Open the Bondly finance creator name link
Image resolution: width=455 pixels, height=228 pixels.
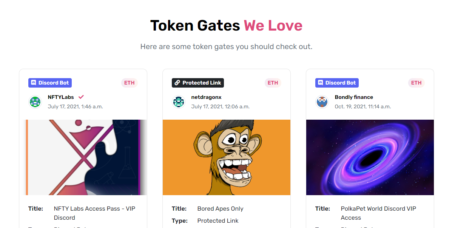(x=354, y=97)
